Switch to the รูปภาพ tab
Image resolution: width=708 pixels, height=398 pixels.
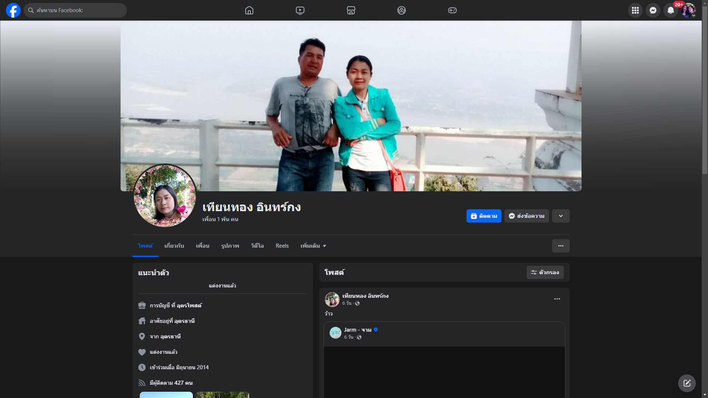(x=230, y=246)
